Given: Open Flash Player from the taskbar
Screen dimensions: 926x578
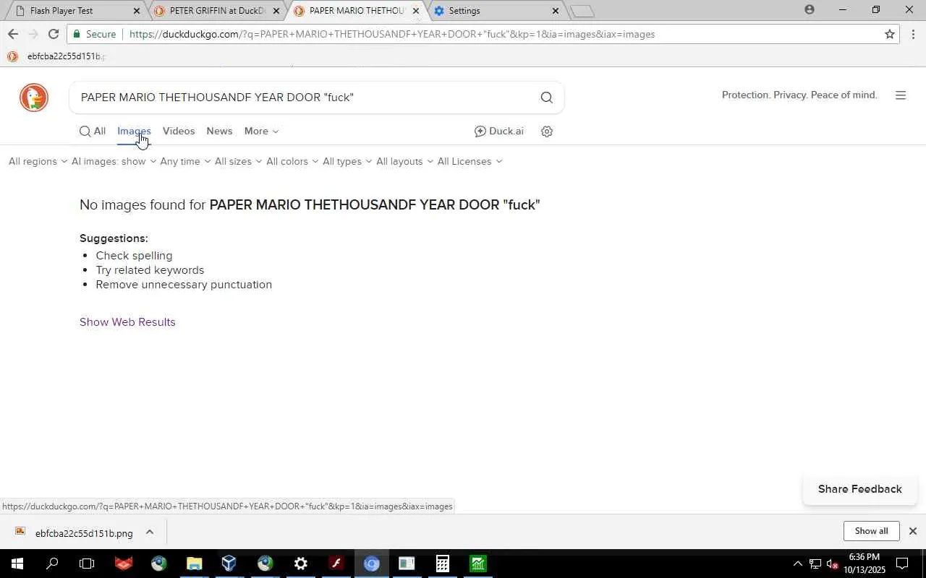Looking at the screenshot, I should pyautogui.click(x=336, y=564).
